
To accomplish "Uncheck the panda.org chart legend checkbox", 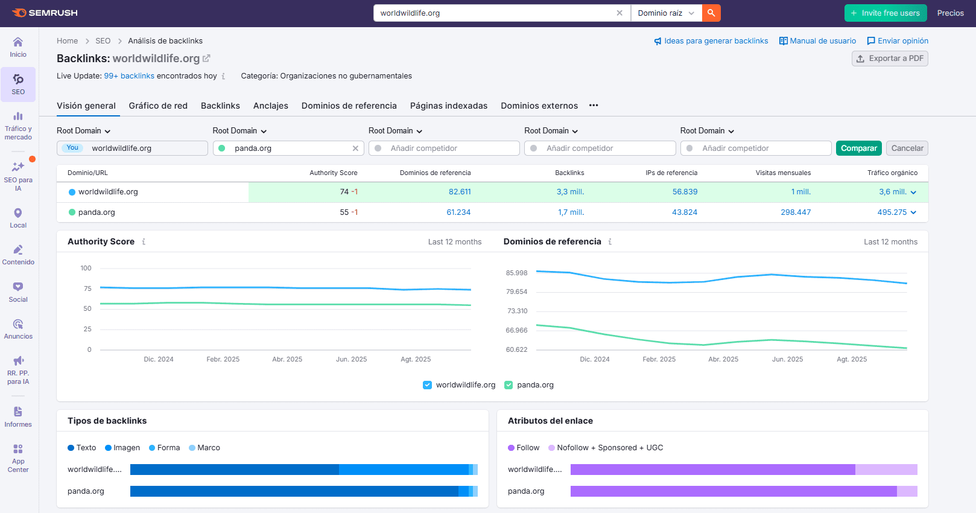I will 509,385.
